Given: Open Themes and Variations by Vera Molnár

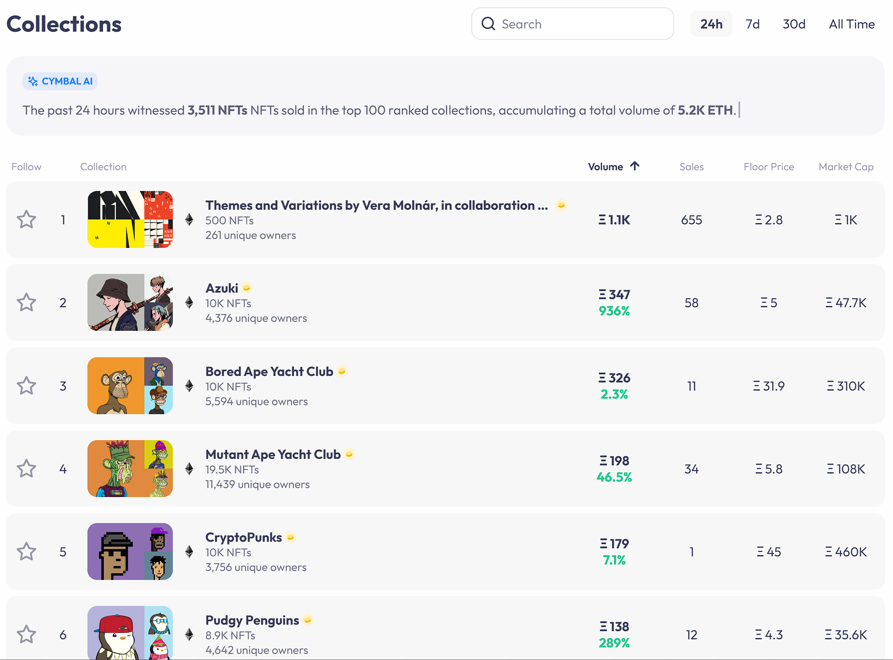Looking at the screenshot, I should (x=376, y=205).
